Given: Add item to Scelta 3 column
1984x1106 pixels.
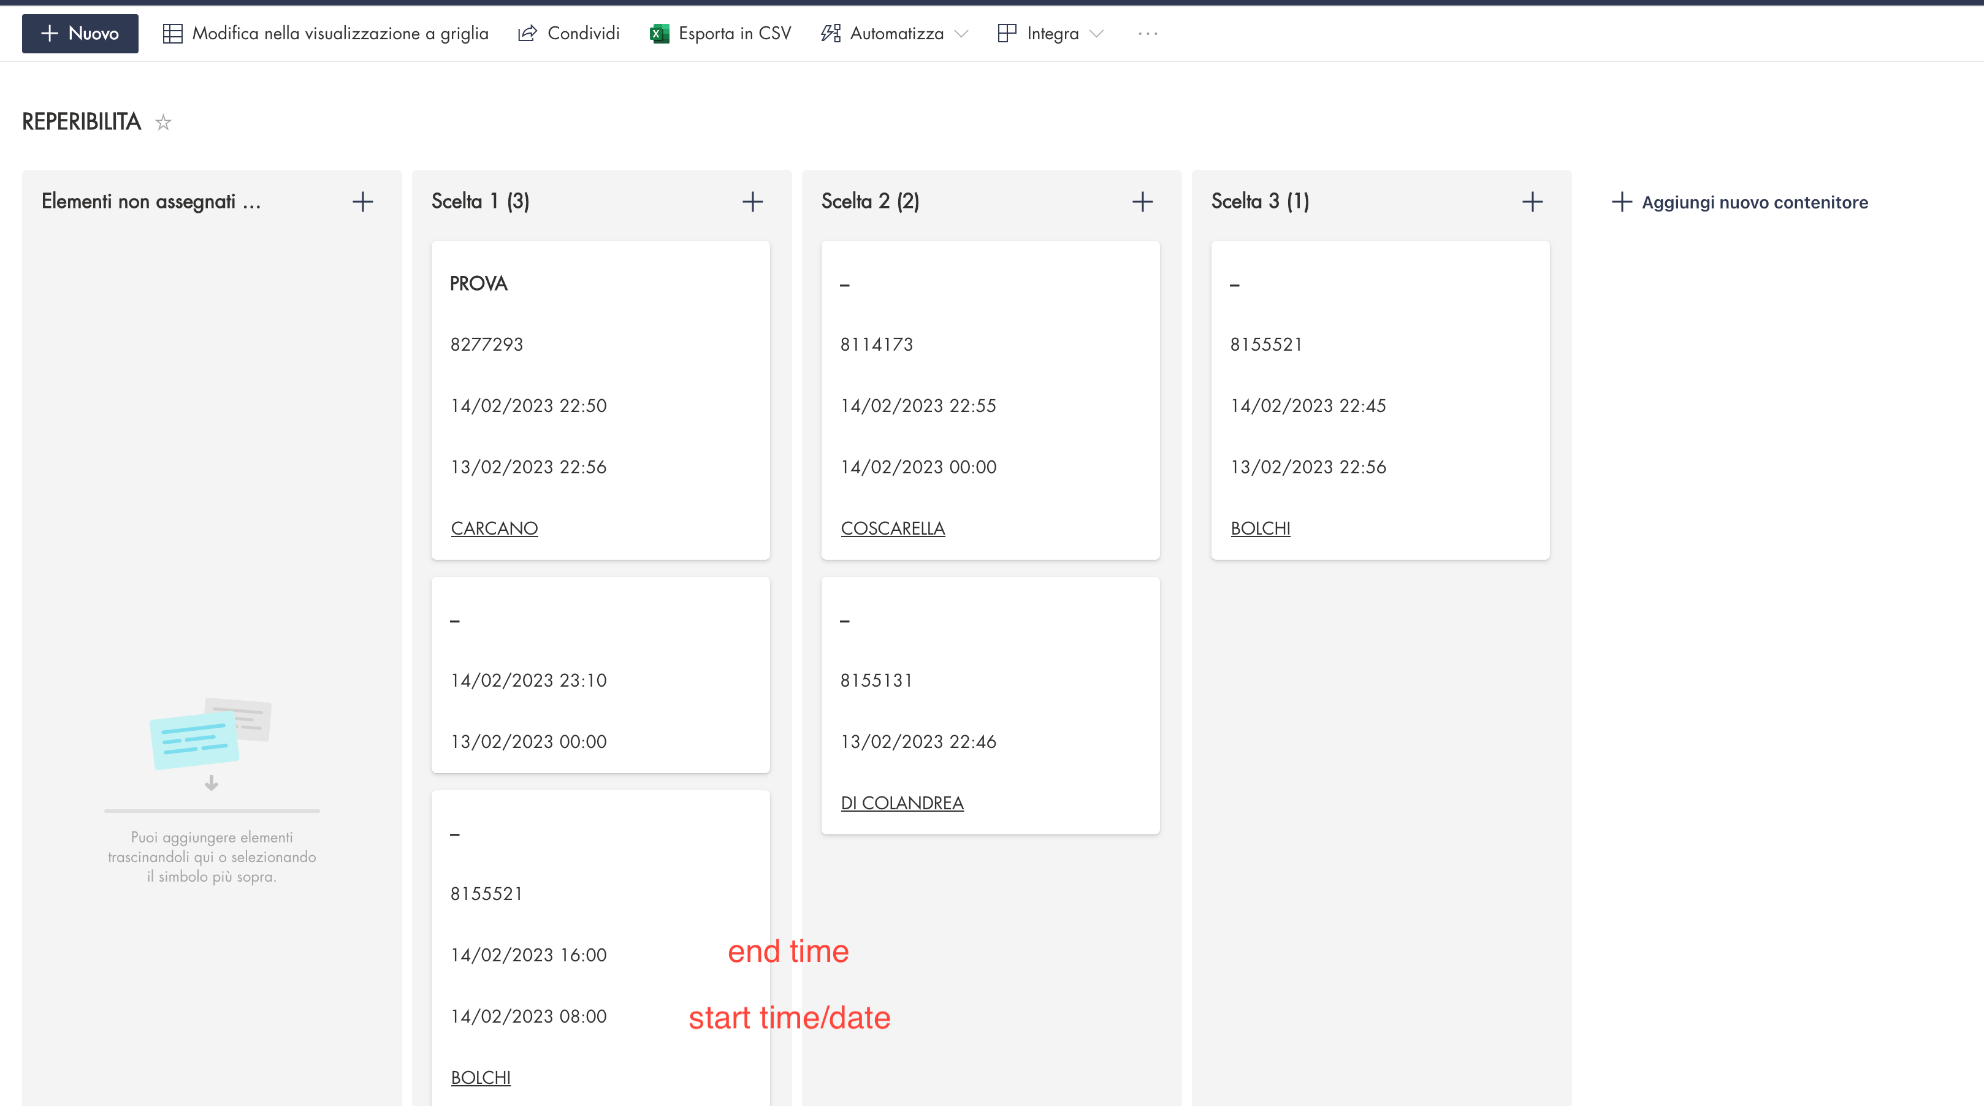Looking at the screenshot, I should 1532,202.
